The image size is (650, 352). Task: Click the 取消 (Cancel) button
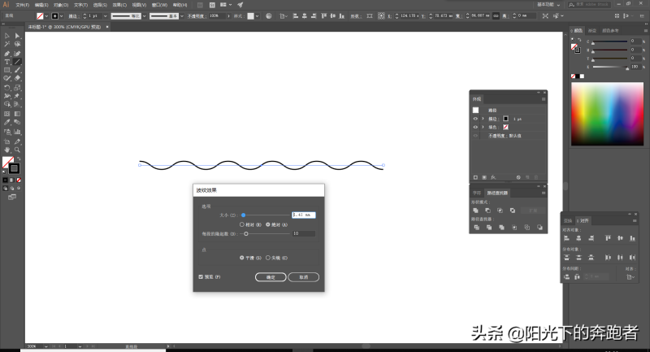pyautogui.click(x=303, y=277)
